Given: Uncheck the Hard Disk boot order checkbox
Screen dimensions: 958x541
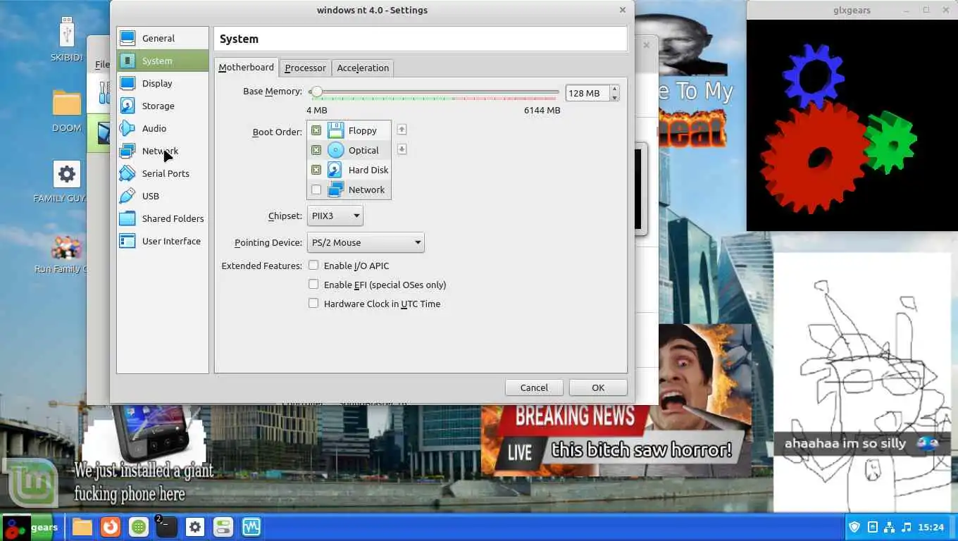Looking at the screenshot, I should 316,170.
